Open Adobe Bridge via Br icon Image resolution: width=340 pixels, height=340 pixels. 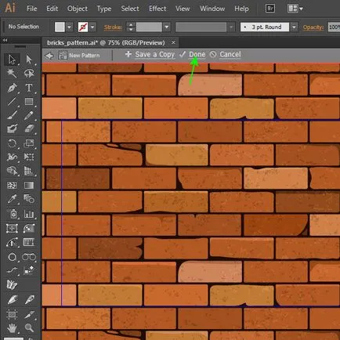point(270,9)
